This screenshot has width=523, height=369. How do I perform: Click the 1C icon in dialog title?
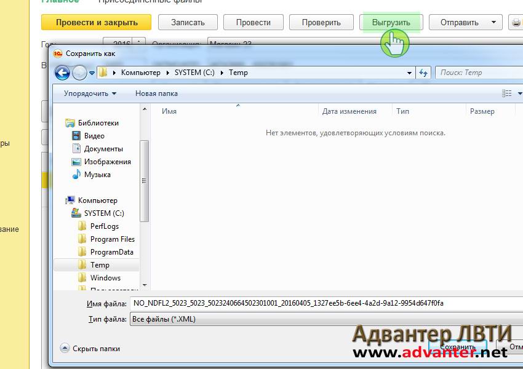tap(58, 54)
